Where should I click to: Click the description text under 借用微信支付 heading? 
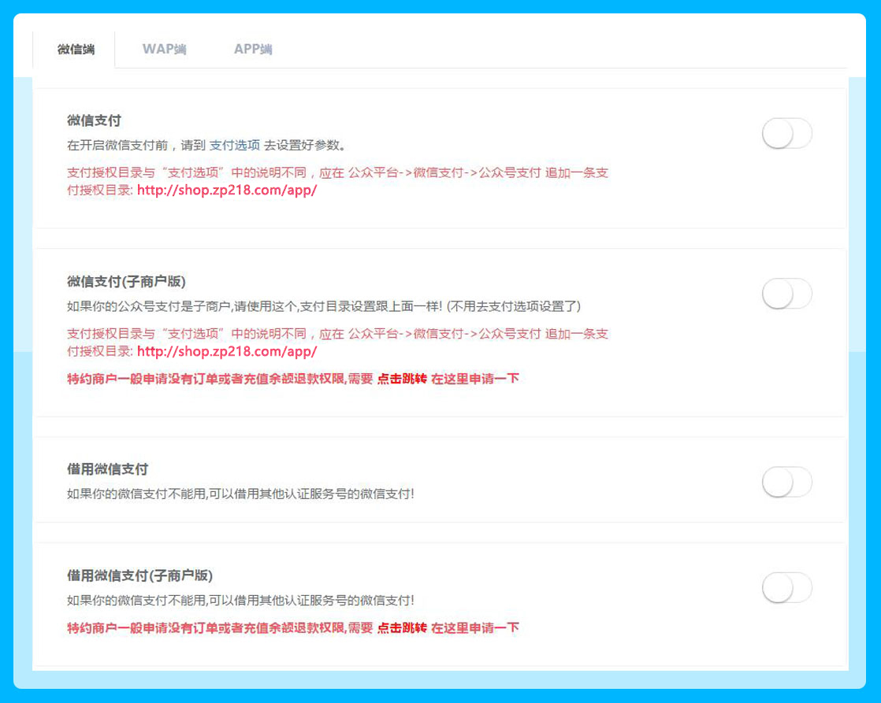click(x=240, y=494)
